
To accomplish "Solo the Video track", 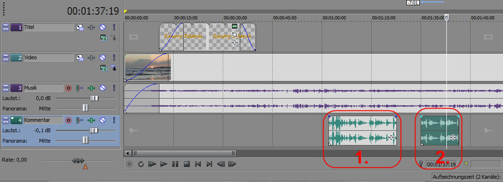I will click(x=114, y=58).
